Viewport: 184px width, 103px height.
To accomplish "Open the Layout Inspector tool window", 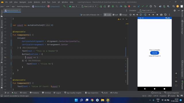I will coord(172,93).
